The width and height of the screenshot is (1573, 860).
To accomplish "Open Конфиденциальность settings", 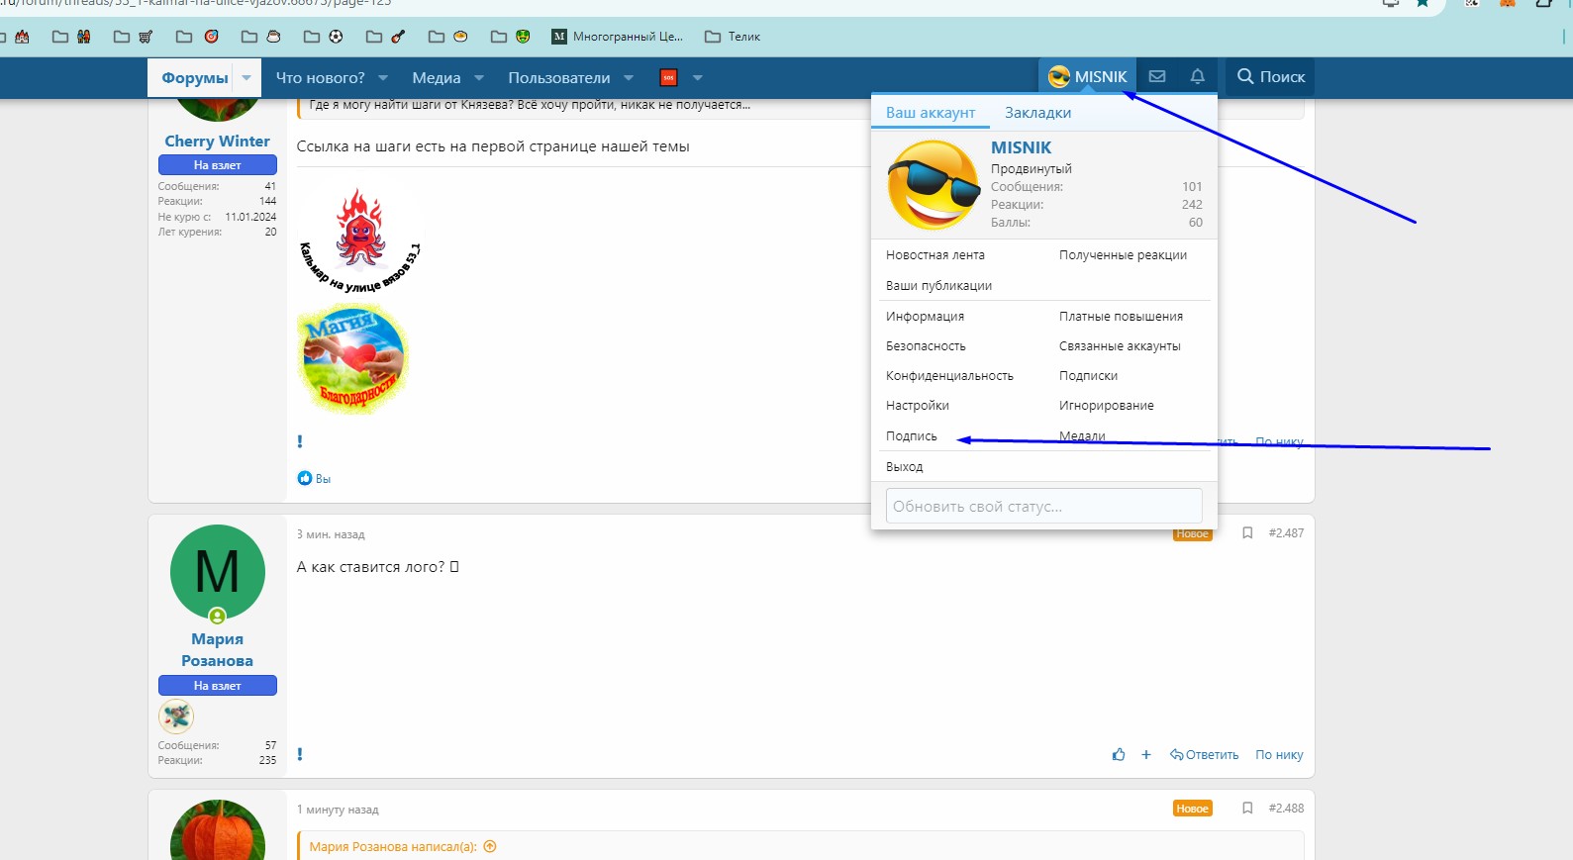I will click(949, 375).
